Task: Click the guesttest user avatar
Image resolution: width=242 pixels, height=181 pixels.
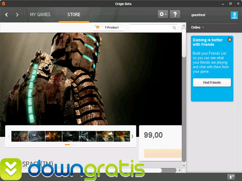Action: pos(234,15)
